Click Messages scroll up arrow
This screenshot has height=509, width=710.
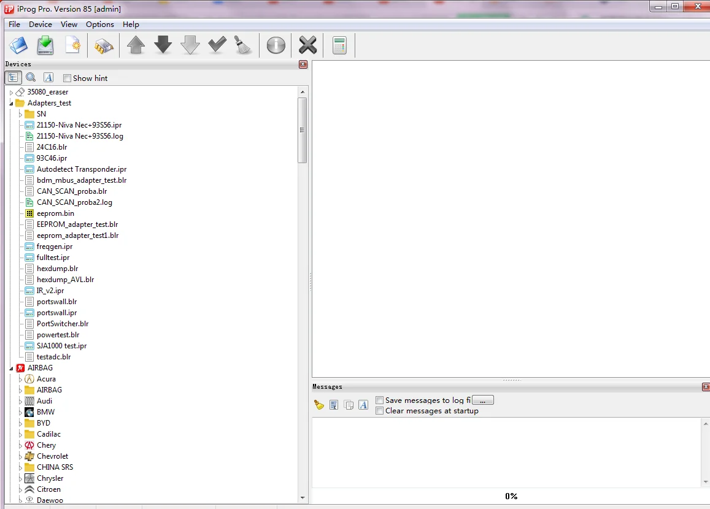click(x=706, y=424)
